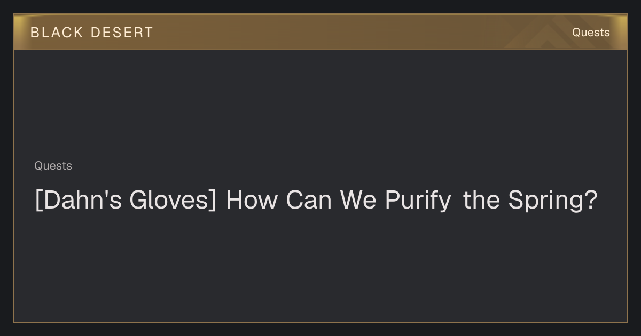Click the Dahn's Gloves quest title

coord(316,201)
